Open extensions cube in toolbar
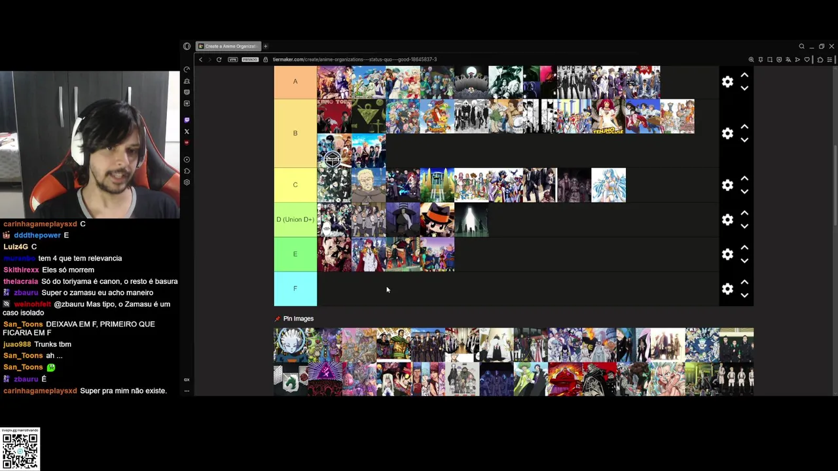This screenshot has width=838, height=471. [x=820, y=60]
